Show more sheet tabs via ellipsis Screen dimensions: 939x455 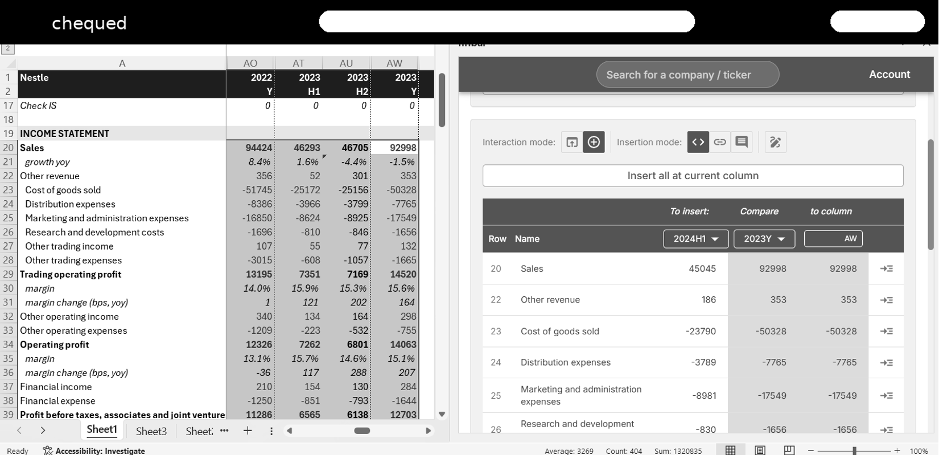224,431
